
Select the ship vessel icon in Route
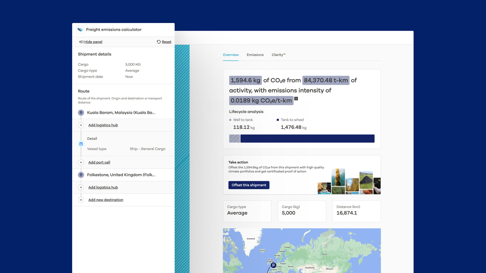81,144
